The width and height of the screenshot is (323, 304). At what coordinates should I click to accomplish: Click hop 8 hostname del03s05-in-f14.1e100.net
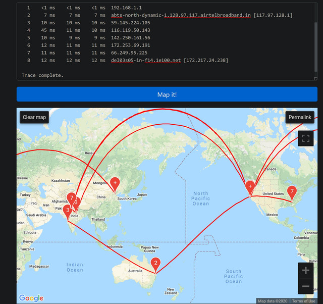click(x=146, y=61)
